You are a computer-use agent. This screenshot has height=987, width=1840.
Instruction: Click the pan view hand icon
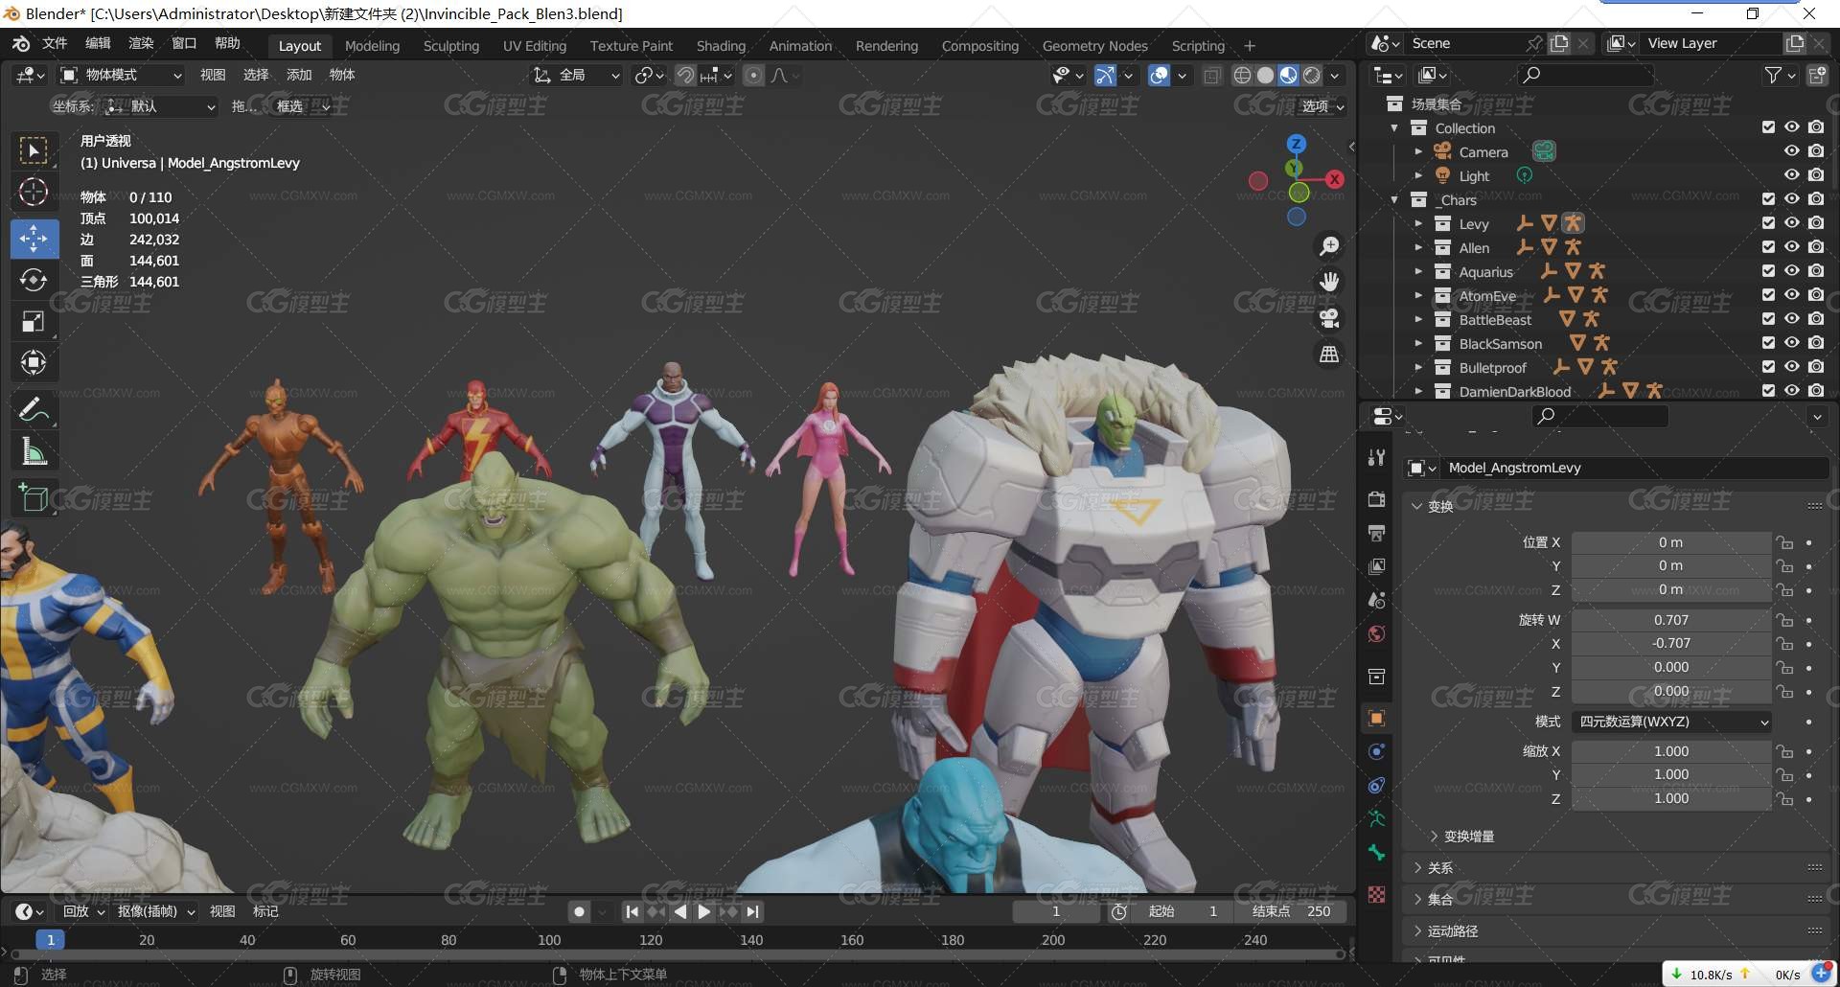(x=1329, y=282)
